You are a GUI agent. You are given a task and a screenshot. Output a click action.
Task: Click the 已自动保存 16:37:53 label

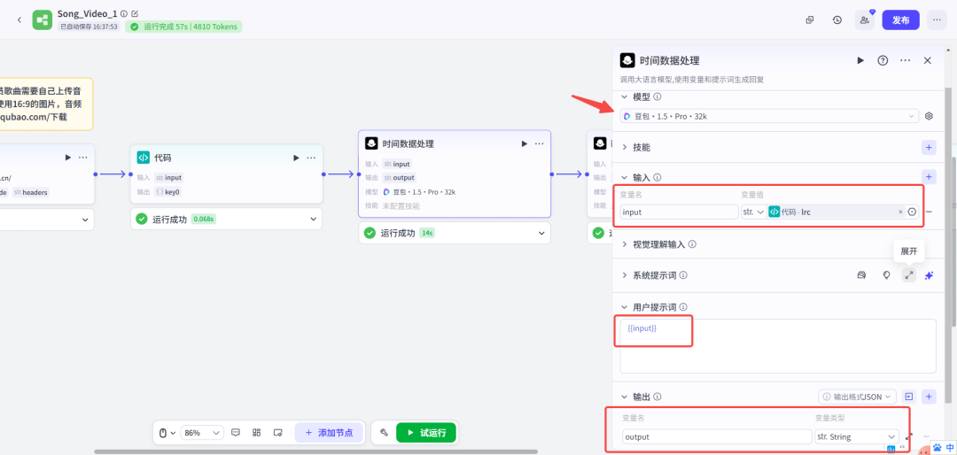point(89,27)
